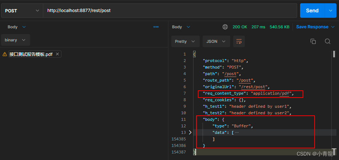
Task: Open the request Body tab dropdown
Action: pyautogui.click(x=17, y=27)
